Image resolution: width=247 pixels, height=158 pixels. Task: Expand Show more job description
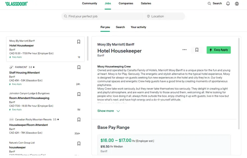point(108,111)
